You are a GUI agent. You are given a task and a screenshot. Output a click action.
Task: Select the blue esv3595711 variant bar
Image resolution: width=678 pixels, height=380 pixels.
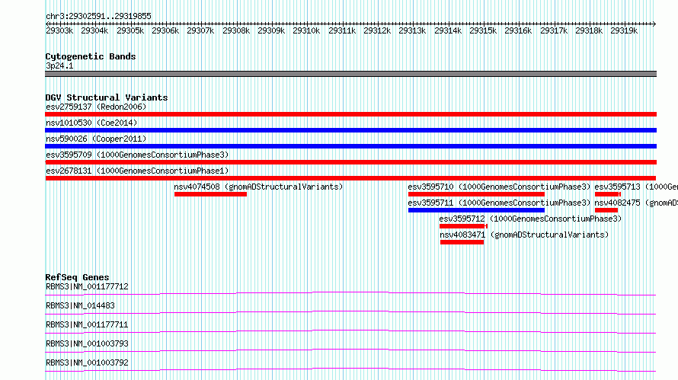(x=476, y=210)
